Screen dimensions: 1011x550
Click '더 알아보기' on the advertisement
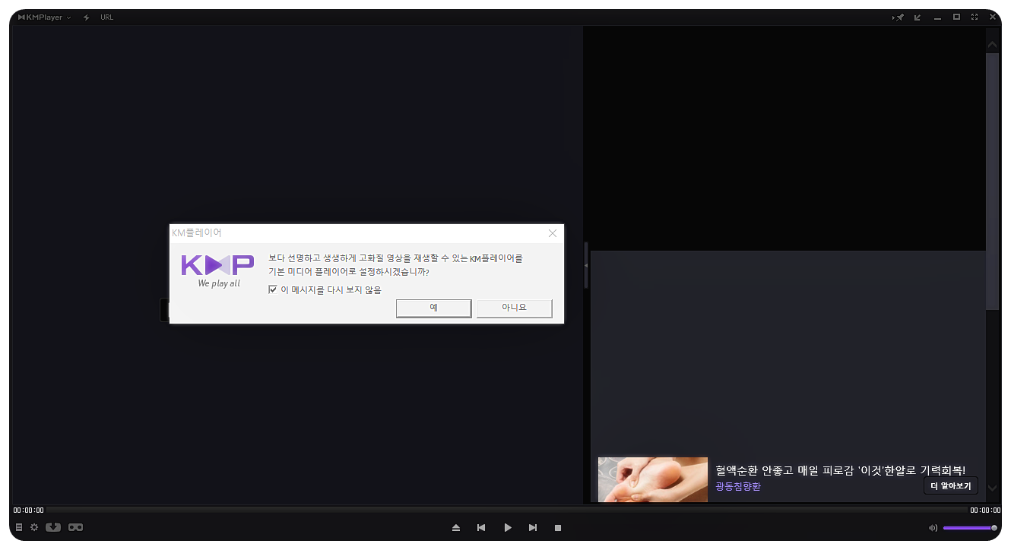[x=950, y=485]
